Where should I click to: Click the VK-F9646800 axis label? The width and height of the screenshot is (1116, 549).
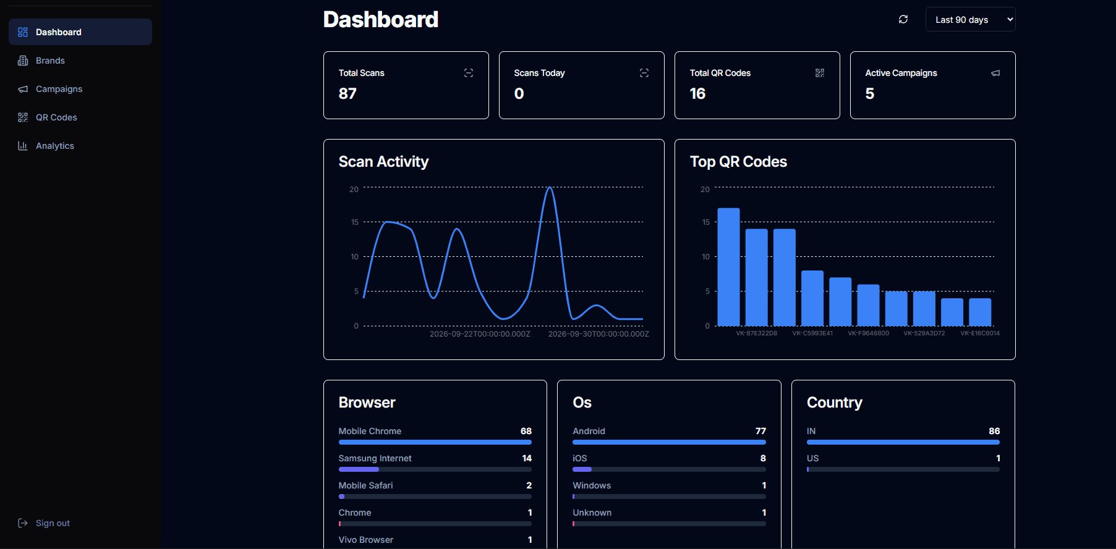pyautogui.click(x=868, y=333)
